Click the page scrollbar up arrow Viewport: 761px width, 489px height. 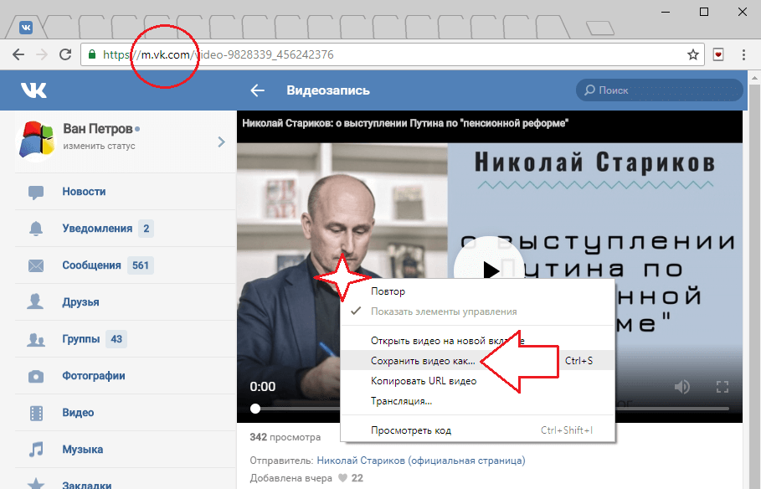[754, 78]
